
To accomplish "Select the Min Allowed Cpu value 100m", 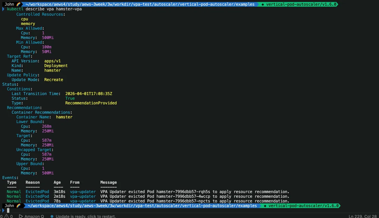I will tap(47, 47).
